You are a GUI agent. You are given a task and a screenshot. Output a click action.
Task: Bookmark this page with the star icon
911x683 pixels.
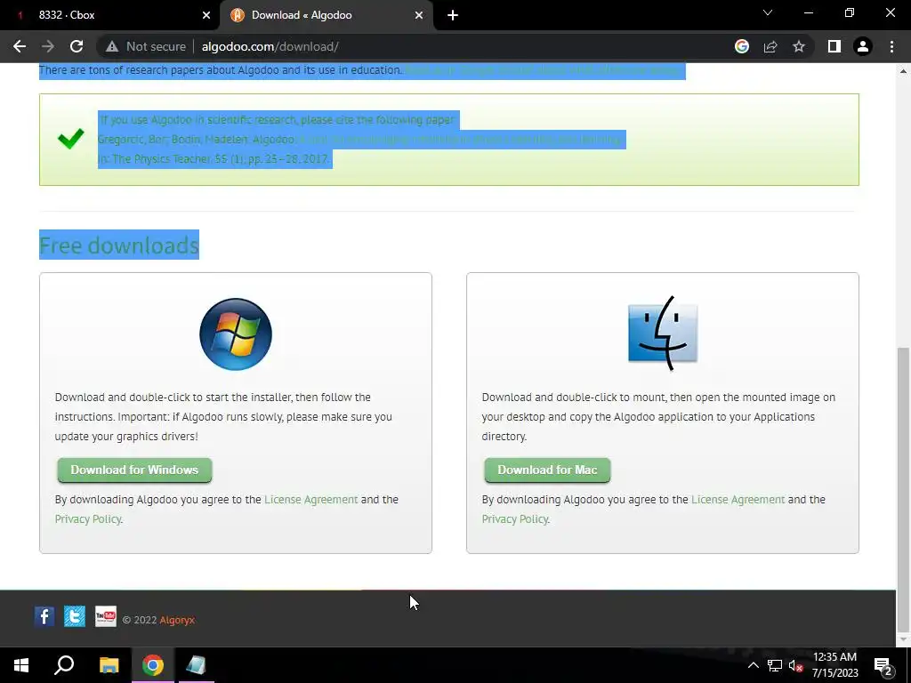799,46
